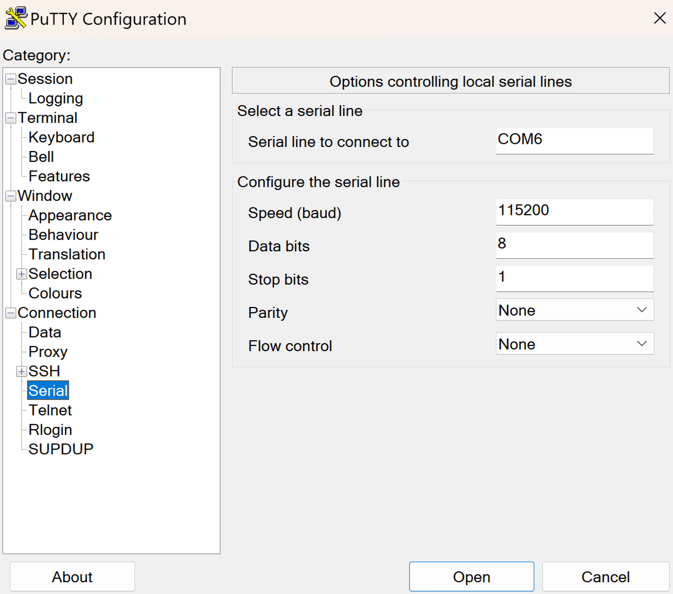Select the Colours category
Screen dimensions: 673x594
click(x=55, y=293)
